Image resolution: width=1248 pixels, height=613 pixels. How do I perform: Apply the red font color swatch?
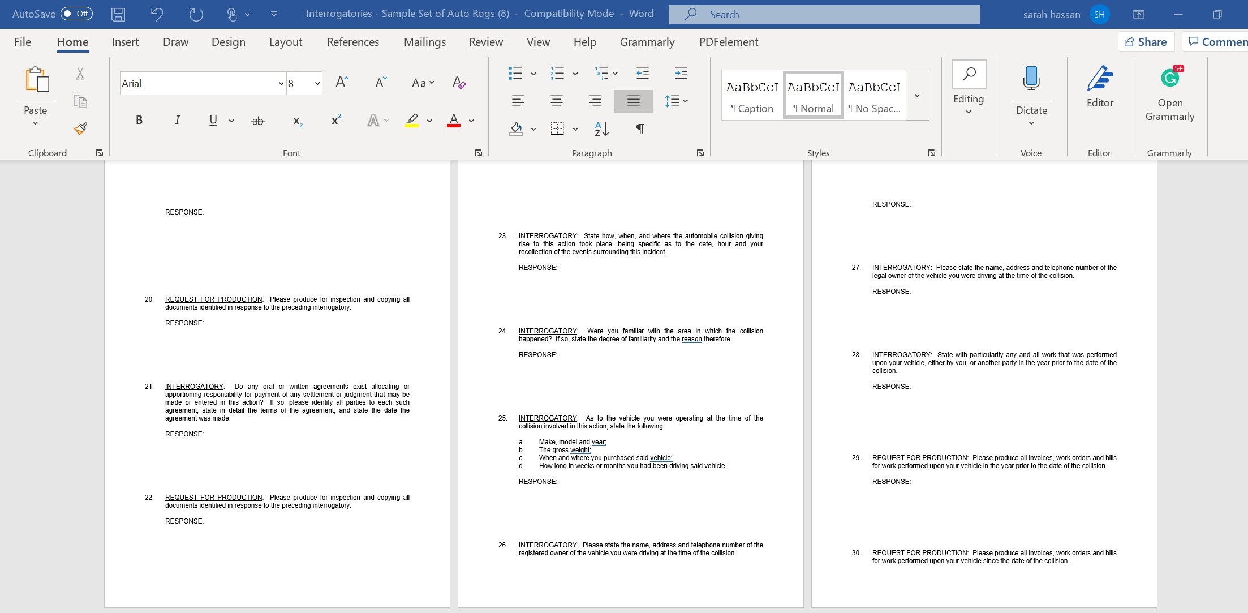[x=453, y=121]
